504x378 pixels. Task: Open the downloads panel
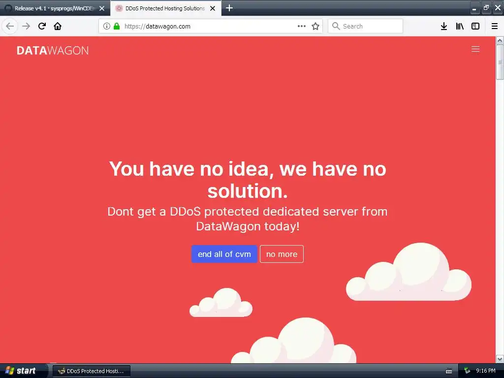coord(444,26)
